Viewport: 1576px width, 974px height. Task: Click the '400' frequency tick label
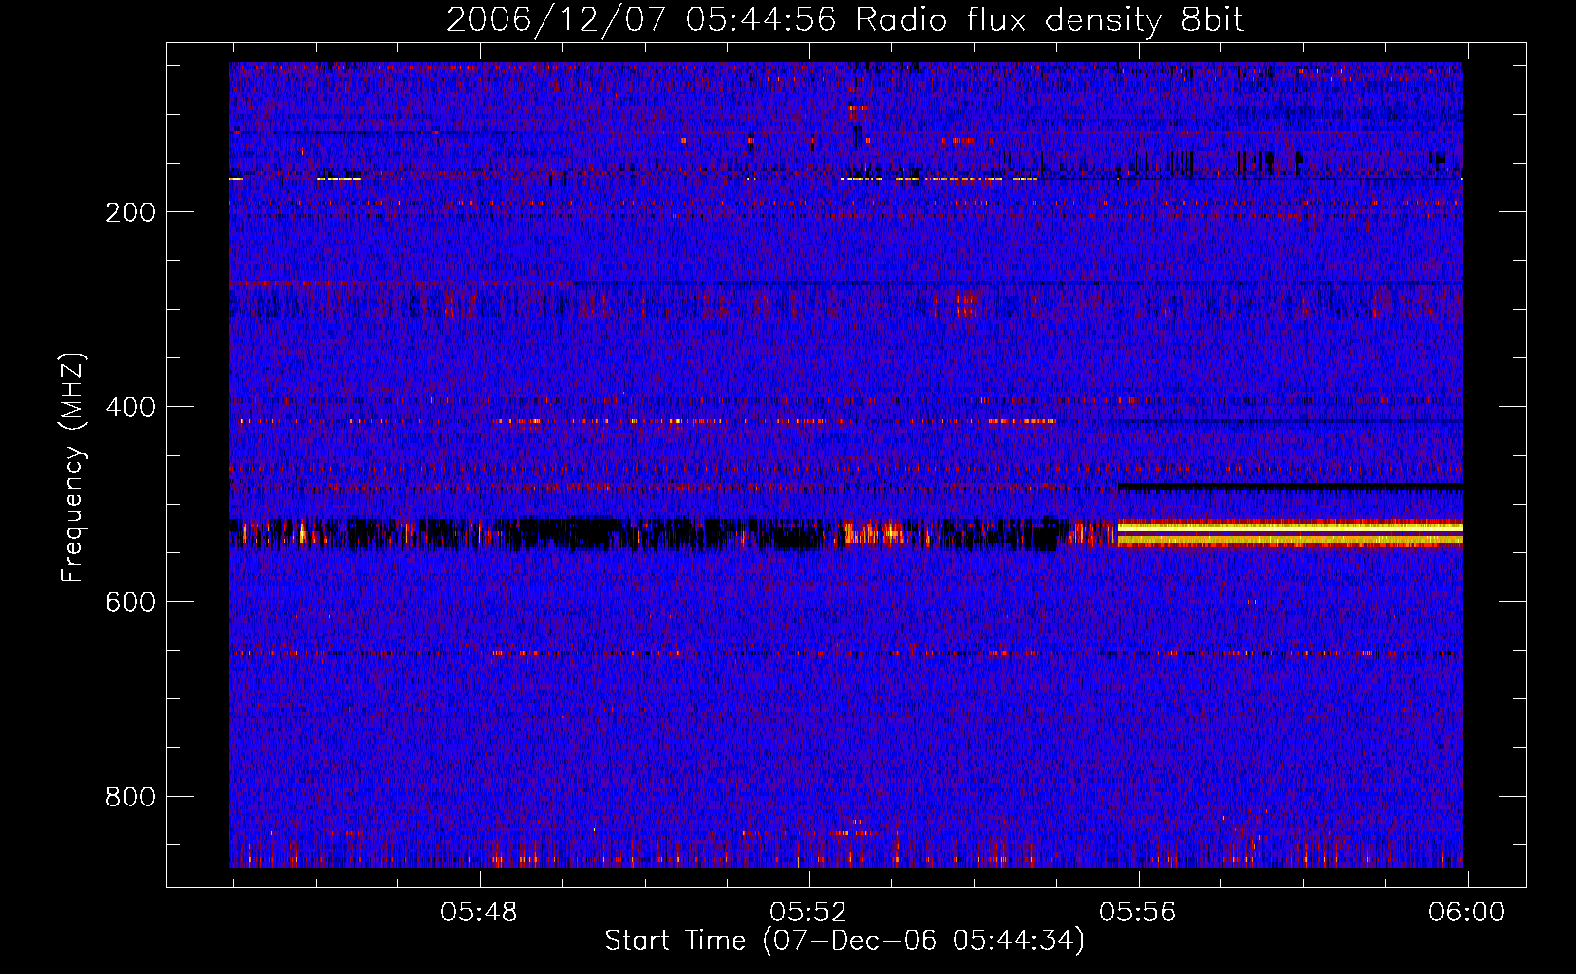131,407
